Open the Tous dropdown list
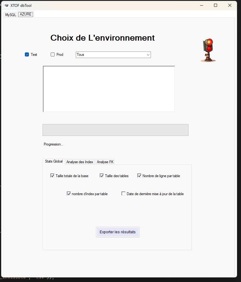Viewport: 241px width, 282px height. tap(113, 55)
